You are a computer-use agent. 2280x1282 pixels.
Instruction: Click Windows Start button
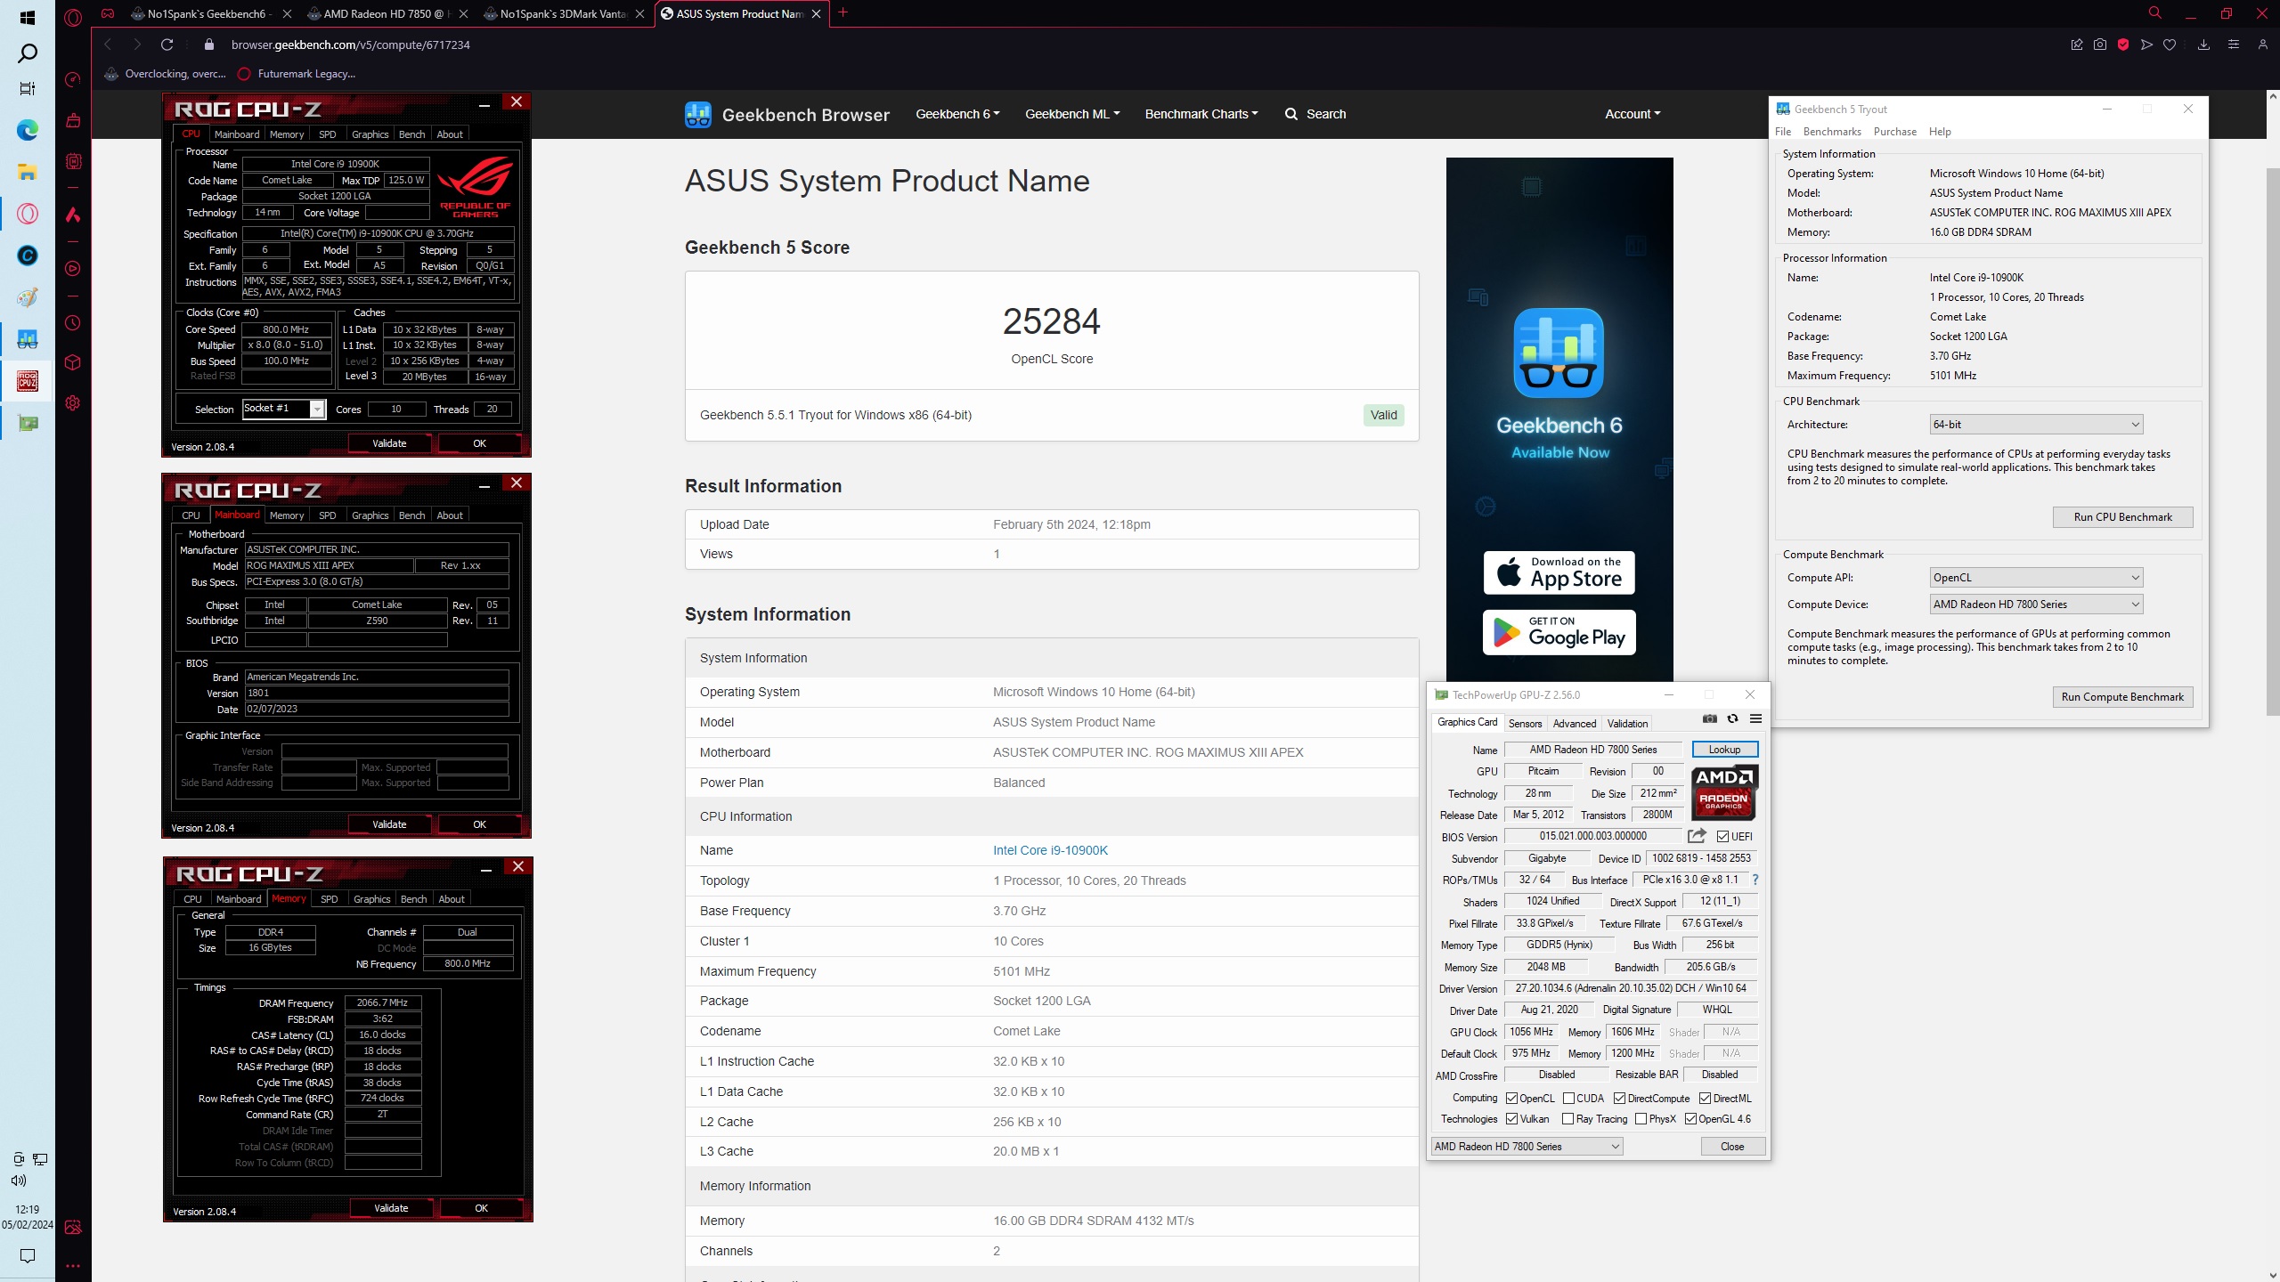(x=28, y=18)
